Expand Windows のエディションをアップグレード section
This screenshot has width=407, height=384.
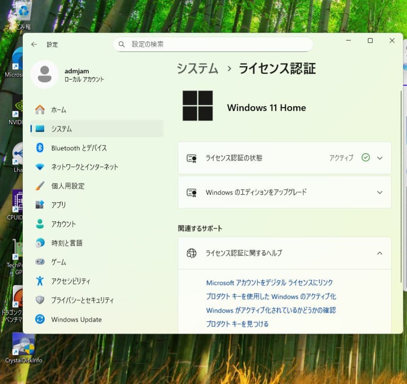click(x=379, y=192)
